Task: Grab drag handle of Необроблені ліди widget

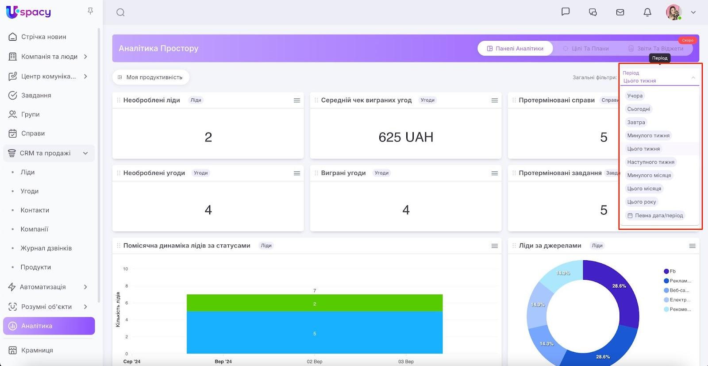Action: pyautogui.click(x=119, y=100)
